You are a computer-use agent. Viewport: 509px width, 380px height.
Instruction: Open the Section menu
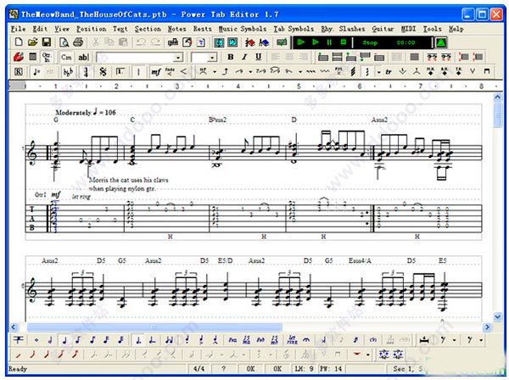click(148, 29)
